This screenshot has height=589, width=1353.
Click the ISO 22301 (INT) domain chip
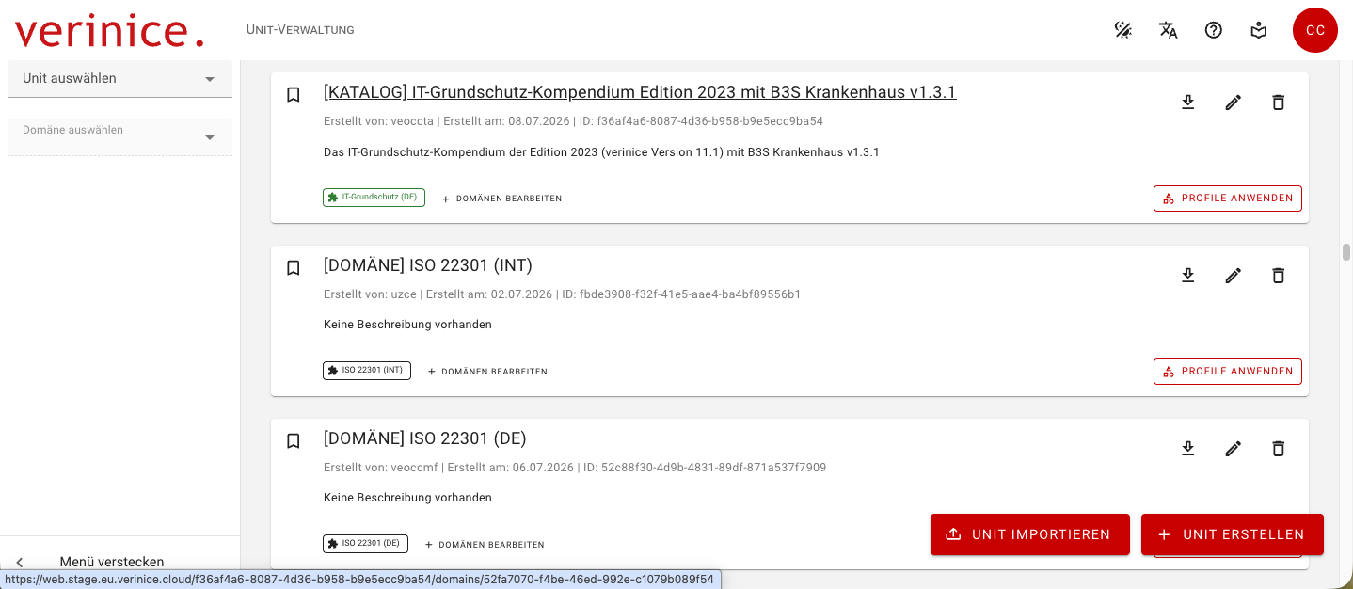click(x=367, y=371)
